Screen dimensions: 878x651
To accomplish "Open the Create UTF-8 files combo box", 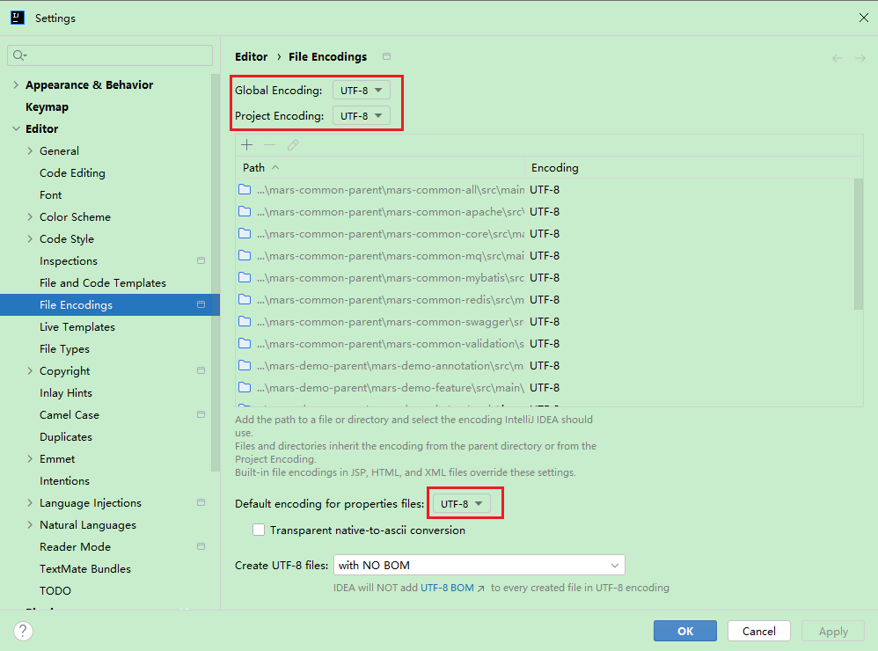I will [x=479, y=565].
